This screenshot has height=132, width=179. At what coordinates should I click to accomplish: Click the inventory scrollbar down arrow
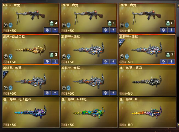(178, 125)
